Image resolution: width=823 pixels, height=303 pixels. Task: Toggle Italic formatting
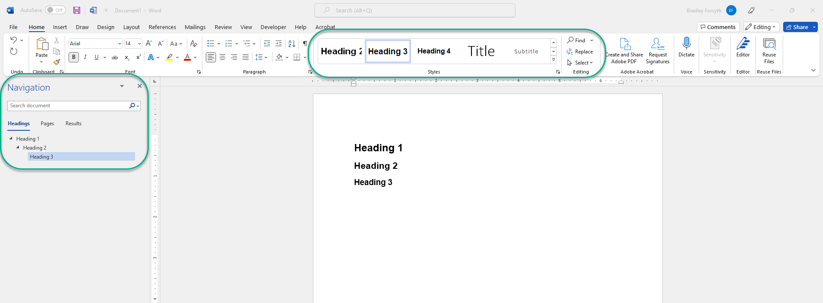pyautogui.click(x=85, y=57)
